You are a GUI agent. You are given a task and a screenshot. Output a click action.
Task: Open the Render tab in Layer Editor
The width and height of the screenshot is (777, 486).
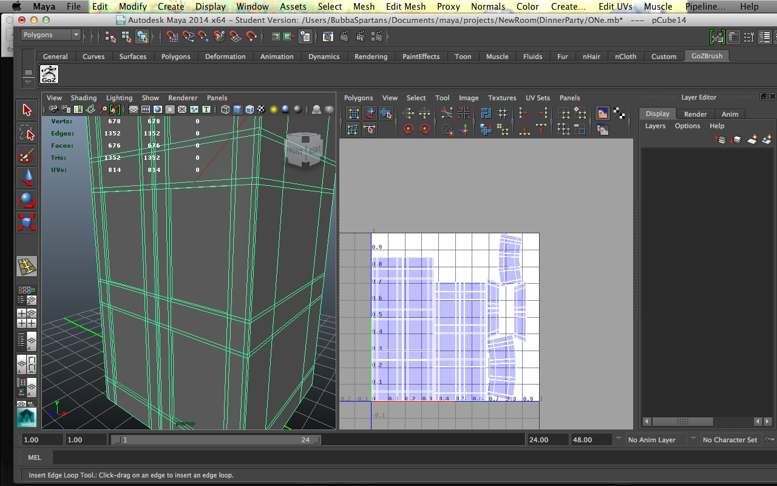(695, 114)
